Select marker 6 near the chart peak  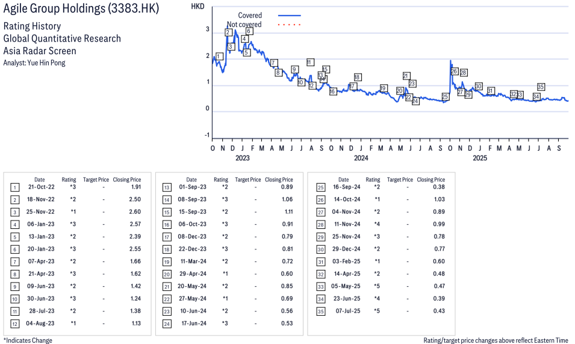click(x=249, y=31)
